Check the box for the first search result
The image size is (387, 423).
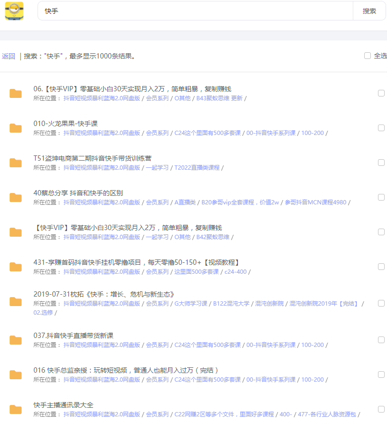pyautogui.click(x=381, y=93)
